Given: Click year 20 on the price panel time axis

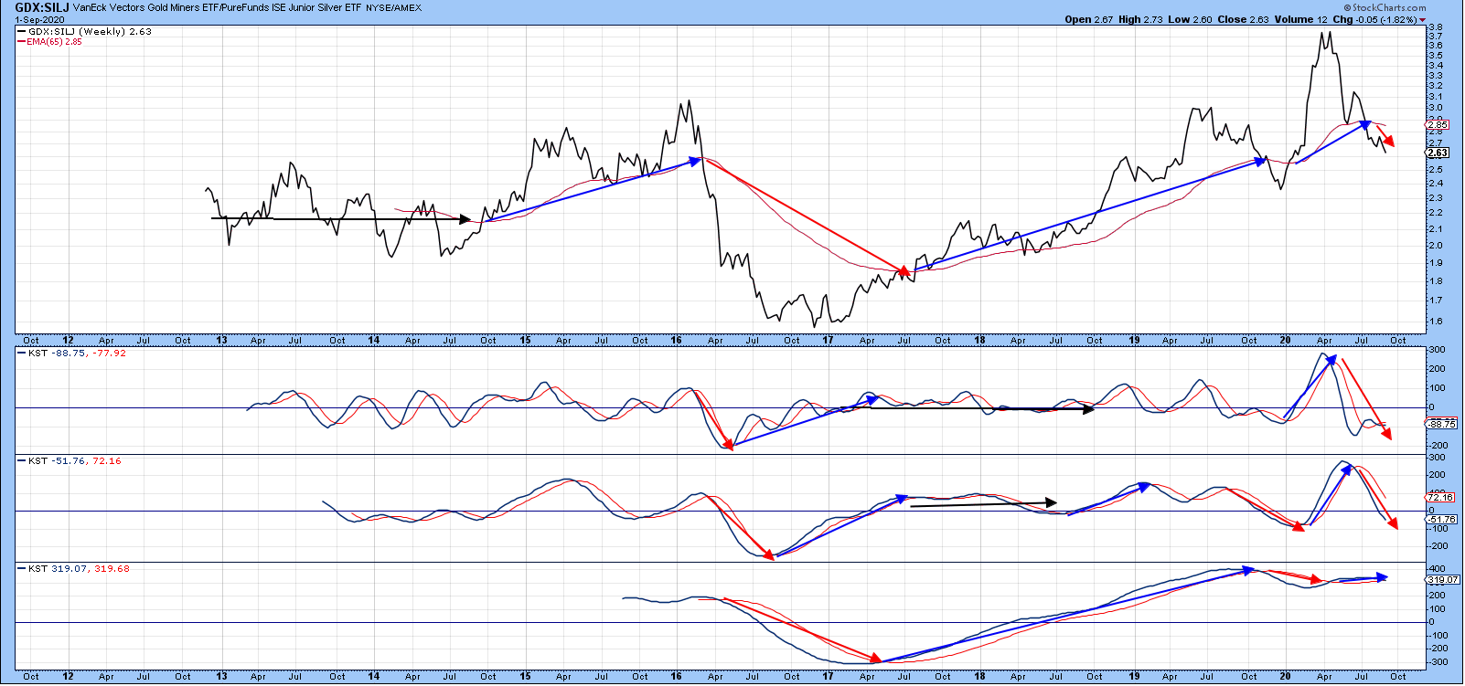Looking at the screenshot, I should coord(1285,341).
